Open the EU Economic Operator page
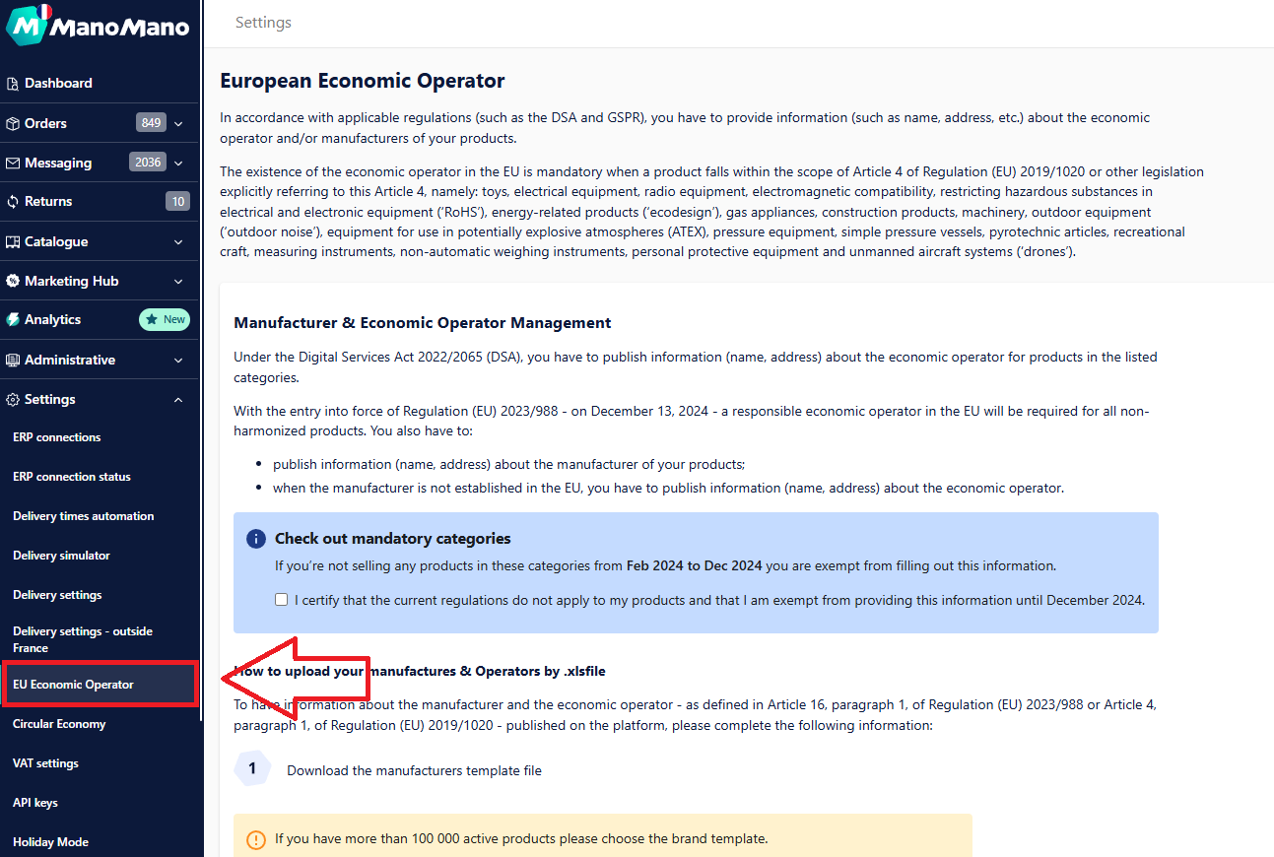Viewport: 1274px width, 857px height. pyautogui.click(x=74, y=685)
